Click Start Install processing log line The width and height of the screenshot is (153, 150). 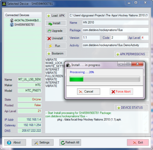[78, 115]
